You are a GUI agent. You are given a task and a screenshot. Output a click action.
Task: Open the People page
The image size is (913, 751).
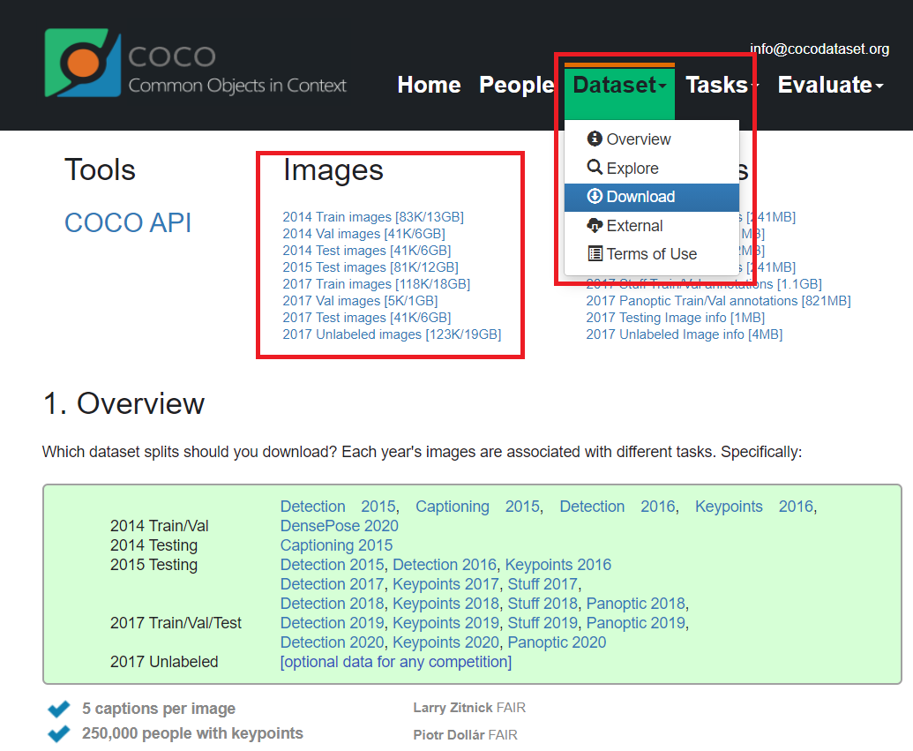[516, 85]
